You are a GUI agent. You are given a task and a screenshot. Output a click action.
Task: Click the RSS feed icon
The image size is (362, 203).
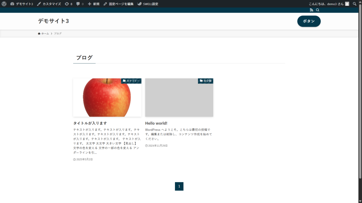[x=311, y=10]
